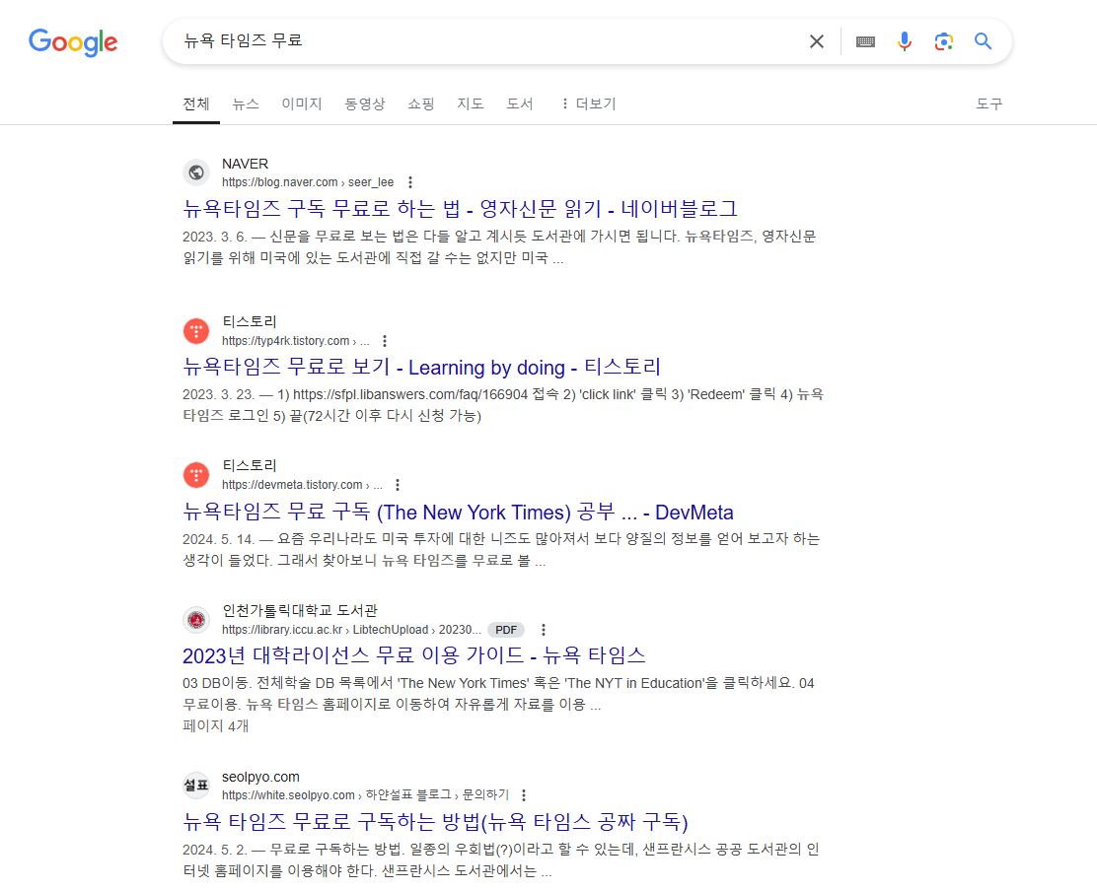Expand the 더보기 menu
The image size is (1097, 891).
coord(588,104)
